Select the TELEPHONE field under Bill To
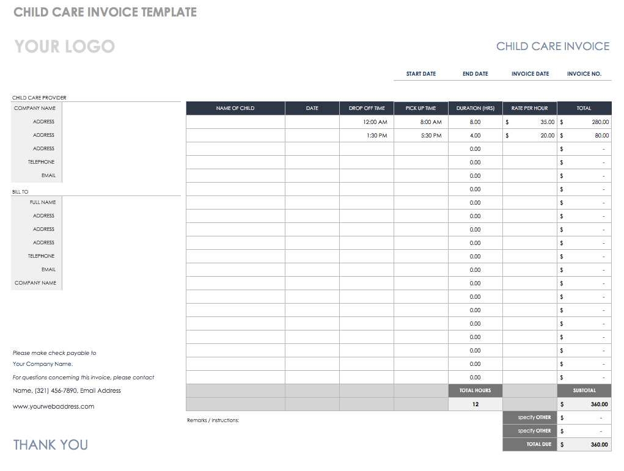This screenshot has width=624, height=471. [122, 256]
